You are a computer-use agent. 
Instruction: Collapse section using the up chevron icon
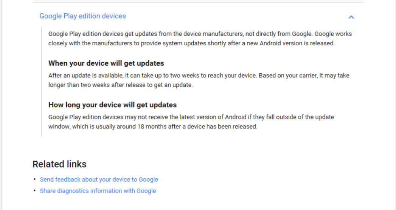coord(351,17)
